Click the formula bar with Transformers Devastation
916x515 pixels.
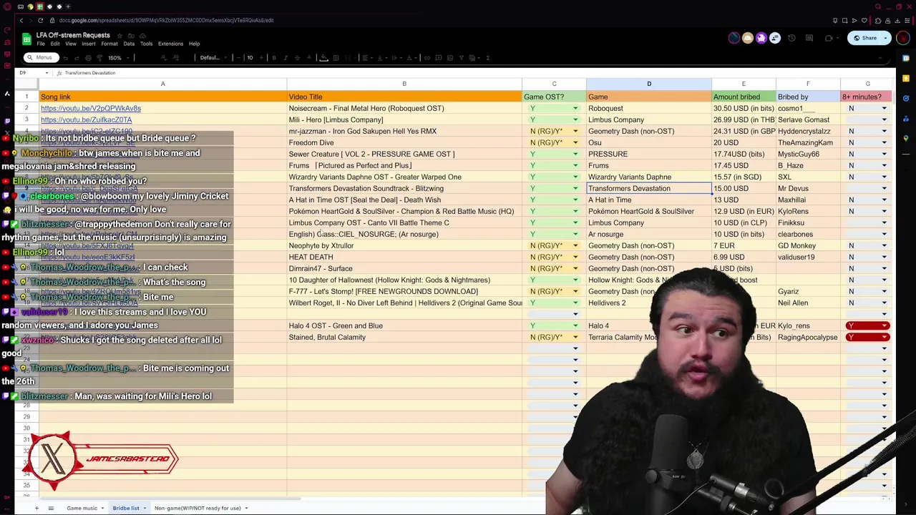(472, 73)
